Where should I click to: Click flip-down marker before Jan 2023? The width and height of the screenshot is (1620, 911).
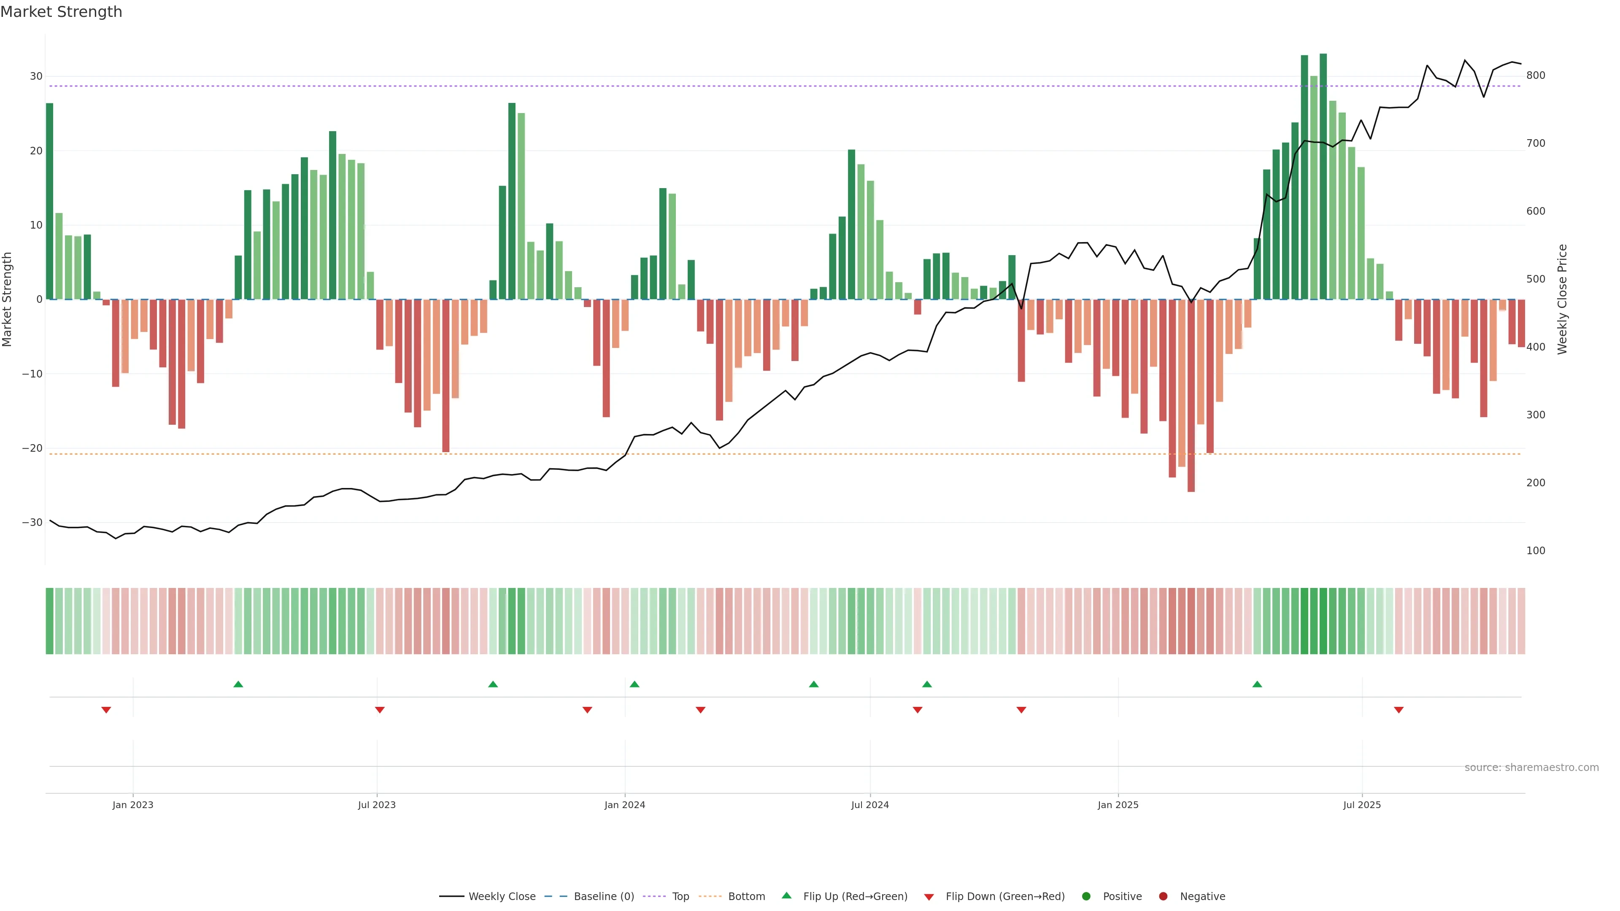106,710
